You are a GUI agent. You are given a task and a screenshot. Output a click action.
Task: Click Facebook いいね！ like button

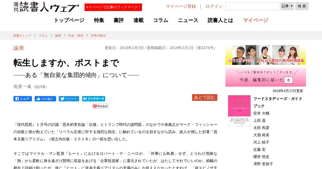[x=45, y=99]
